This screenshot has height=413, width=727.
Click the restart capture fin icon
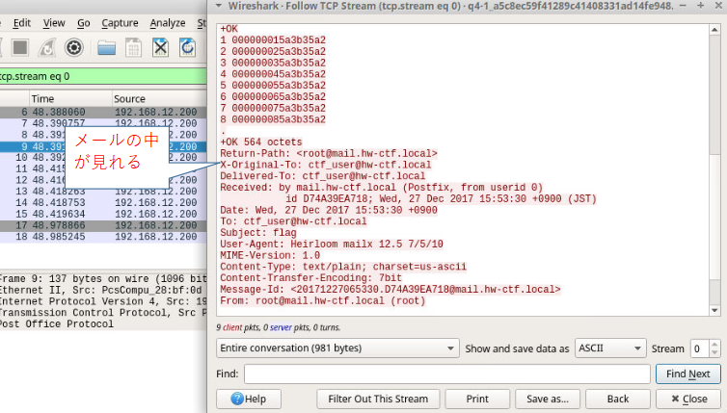[47, 47]
